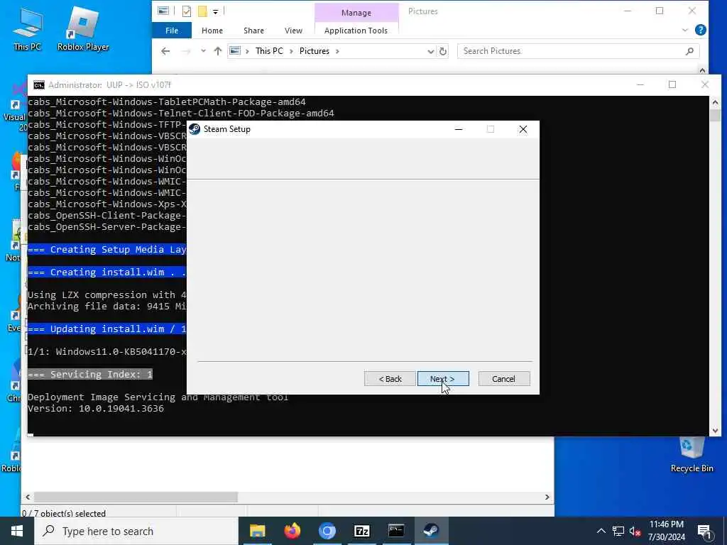
Task: Select the Manage contextual tab
Action: (x=356, y=13)
